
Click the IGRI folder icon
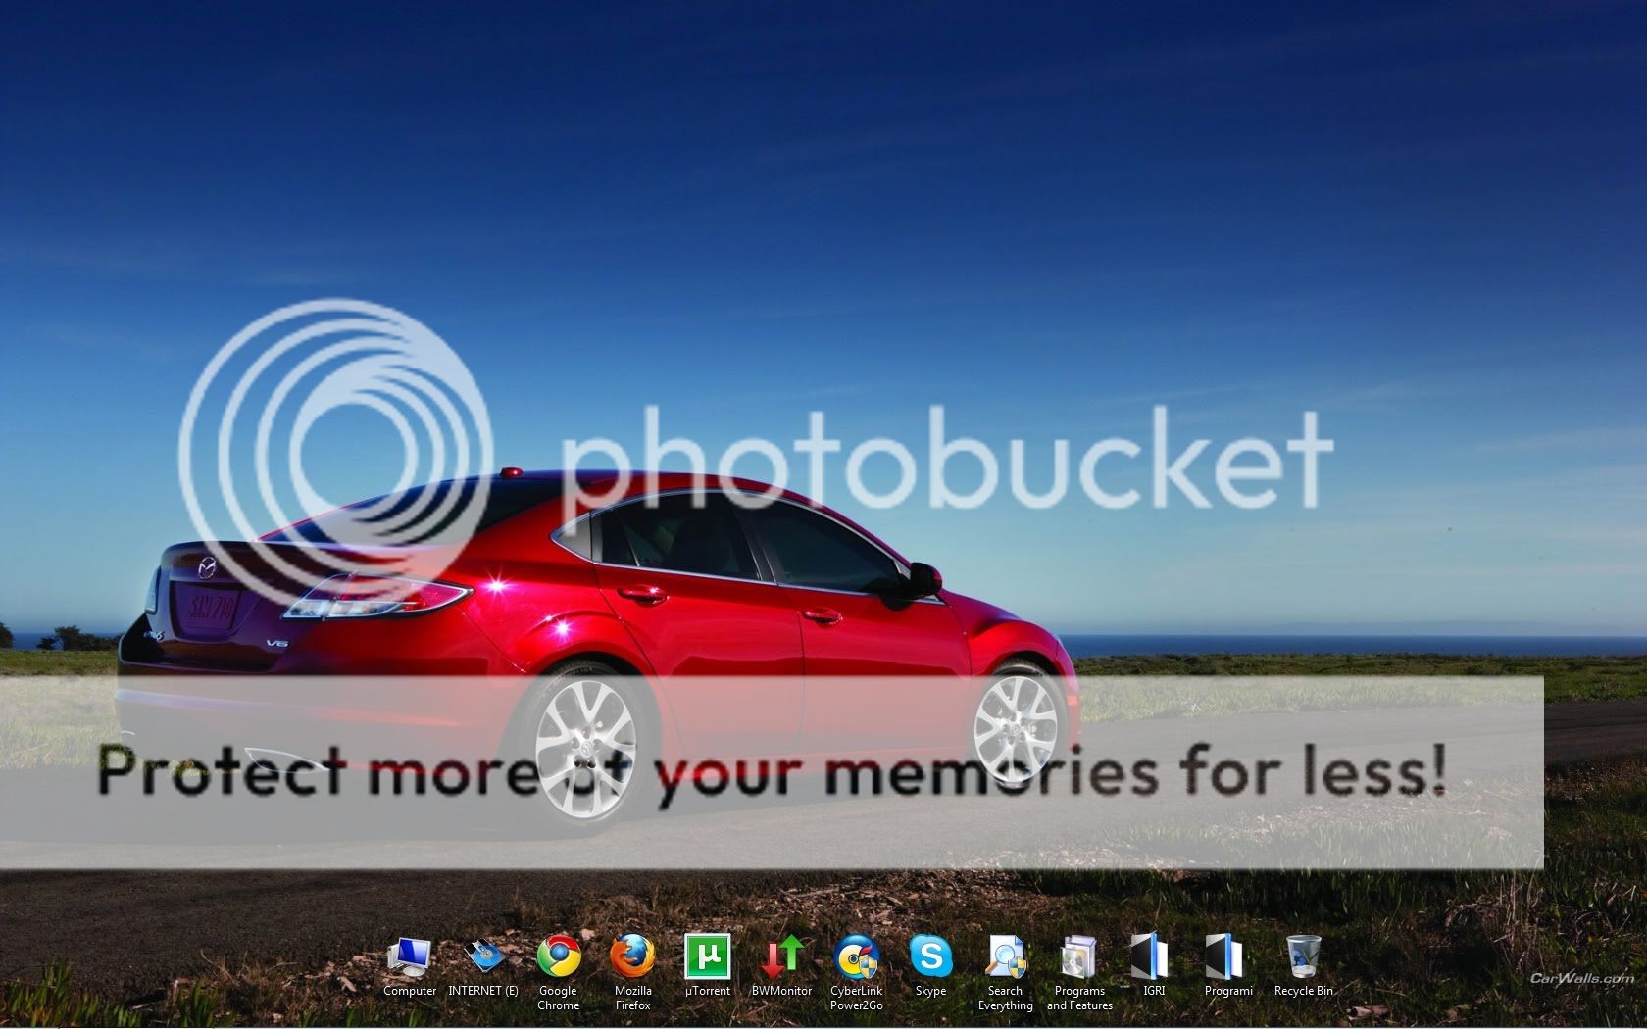click(1154, 957)
